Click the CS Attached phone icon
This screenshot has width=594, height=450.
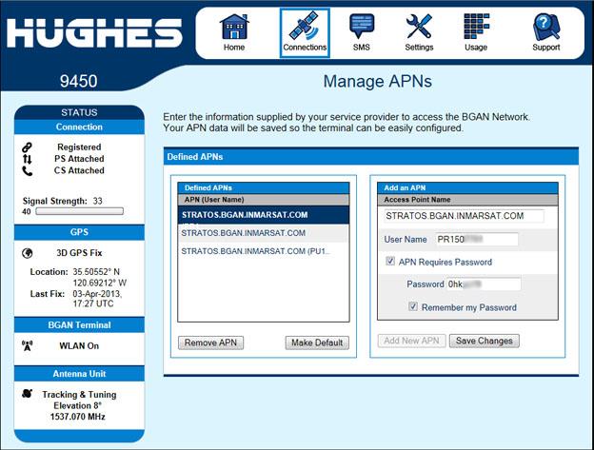27,171
